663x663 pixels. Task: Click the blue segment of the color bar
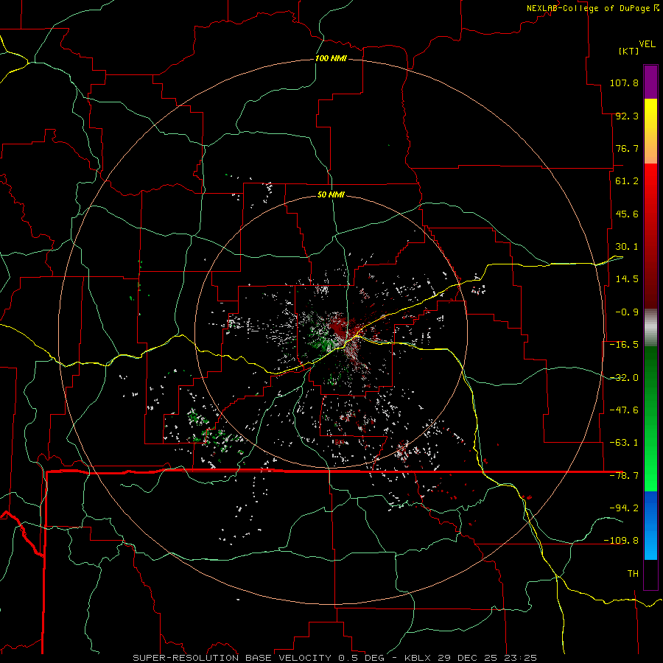650,525
